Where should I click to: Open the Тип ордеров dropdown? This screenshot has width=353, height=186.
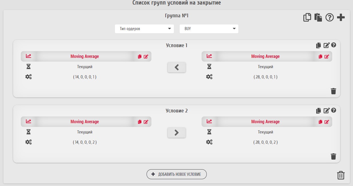[144, 29]
